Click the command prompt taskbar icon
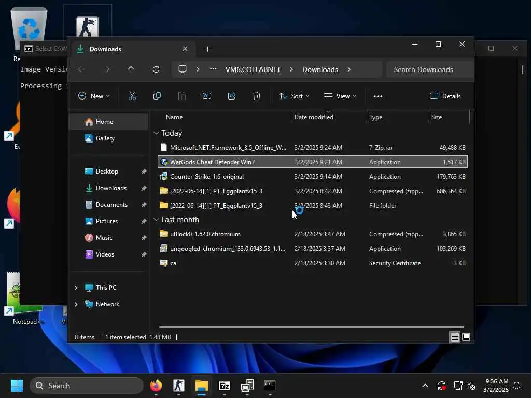Screen dimensions: 531x398 (x=270, y=386)
